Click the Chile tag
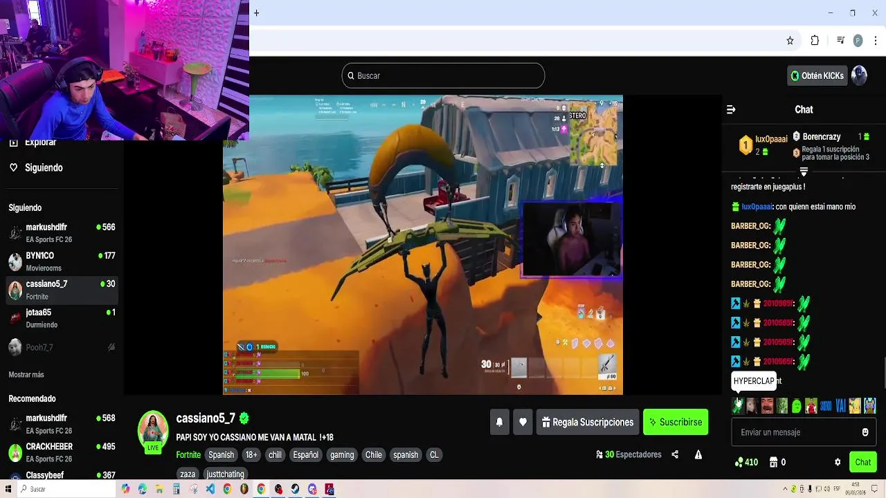Image resolution: width=886 pixels, height=498 pixels. tap(374, 454)
